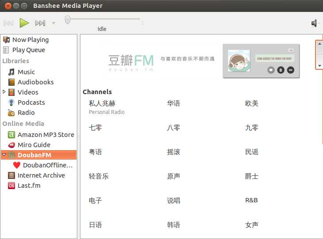Click the heart button in banner player
The height and width of the screenshot is (239, 323).
point(271,70)
